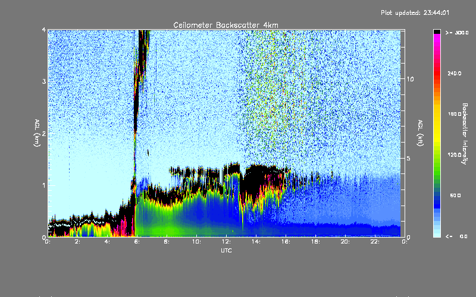
Task: Click the '180.0' colorbar value
Action: tap(455, 114)
